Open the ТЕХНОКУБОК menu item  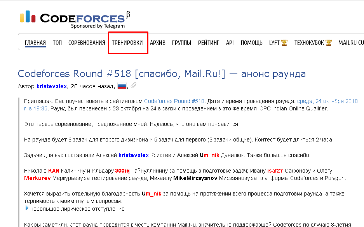(309, 43)
